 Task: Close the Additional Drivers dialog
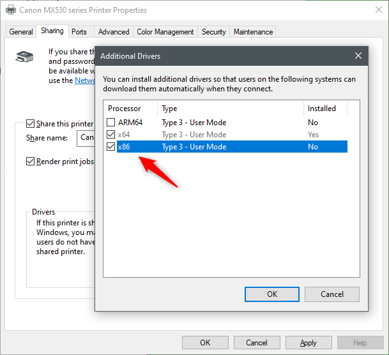tap(358, 56)
